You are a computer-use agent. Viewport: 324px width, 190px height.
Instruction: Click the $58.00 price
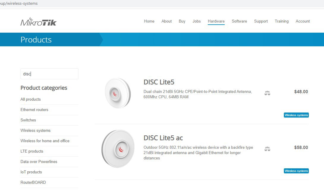click(x=301, y=148)
